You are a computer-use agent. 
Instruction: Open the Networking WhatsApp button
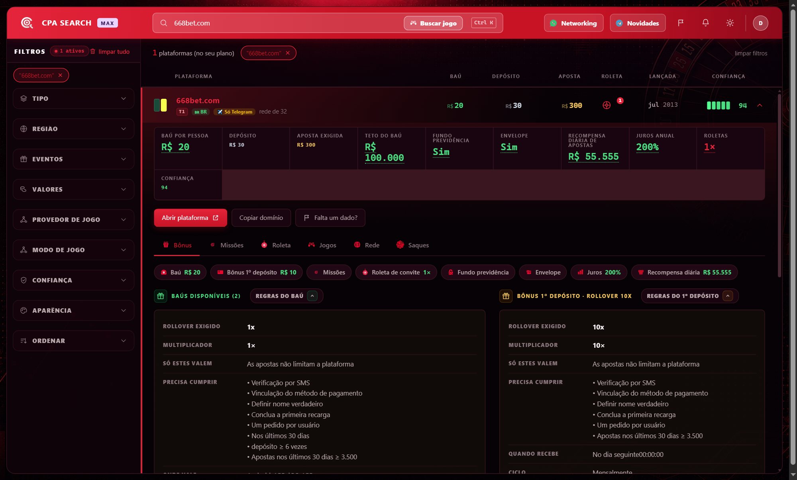tap(573, 23)
